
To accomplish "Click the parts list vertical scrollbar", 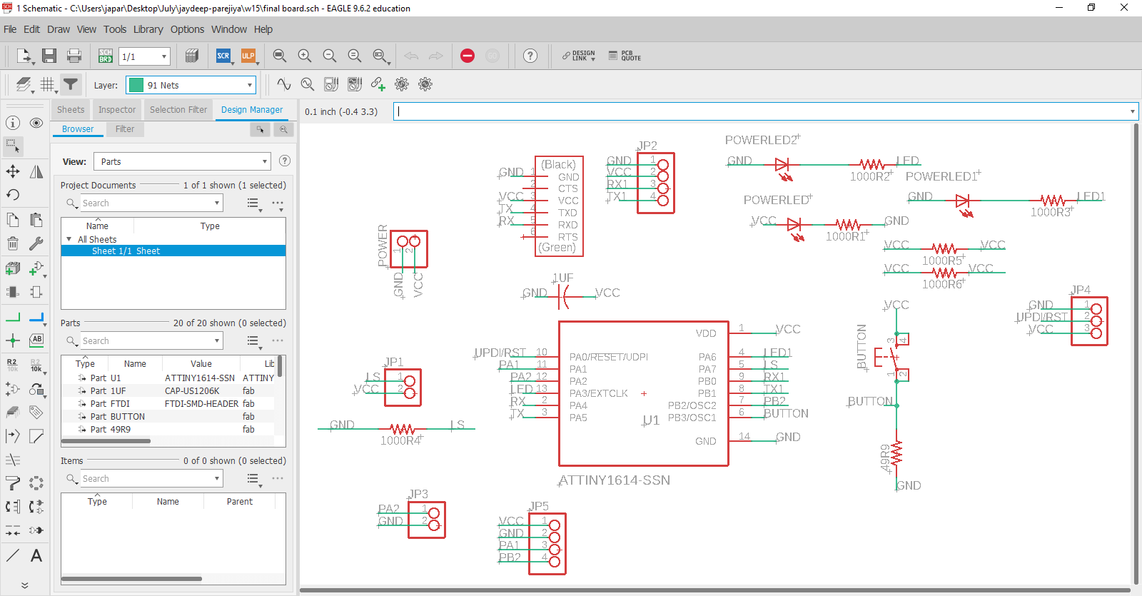I will pos(281,366).
